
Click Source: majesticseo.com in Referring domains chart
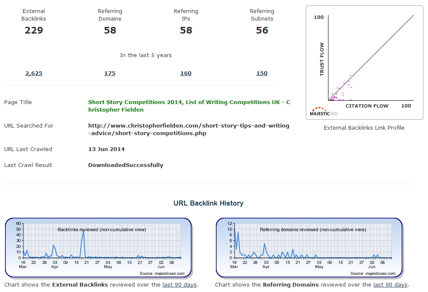(373, 274)
